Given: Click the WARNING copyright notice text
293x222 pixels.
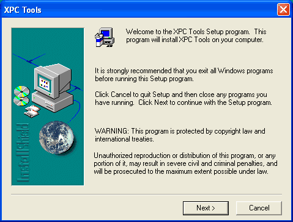Looking at the screenshot, I should (x=180, y=135).
